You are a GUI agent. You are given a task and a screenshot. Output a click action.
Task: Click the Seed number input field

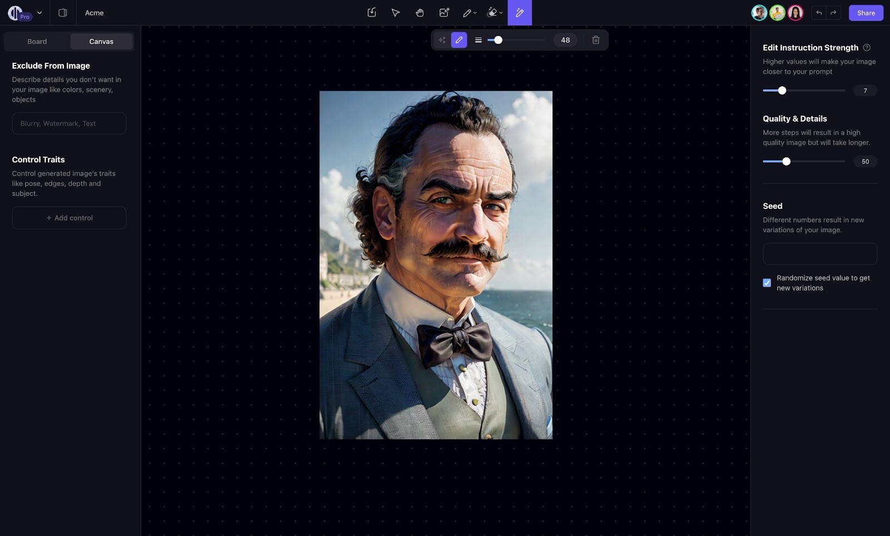[820, 254]
